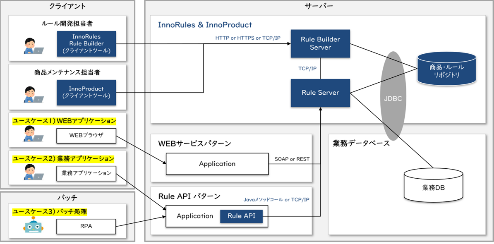Click the ユースケース3) バッチ処理 highlighted label
This screenshot has width=494, height=244.
point(50,212)
